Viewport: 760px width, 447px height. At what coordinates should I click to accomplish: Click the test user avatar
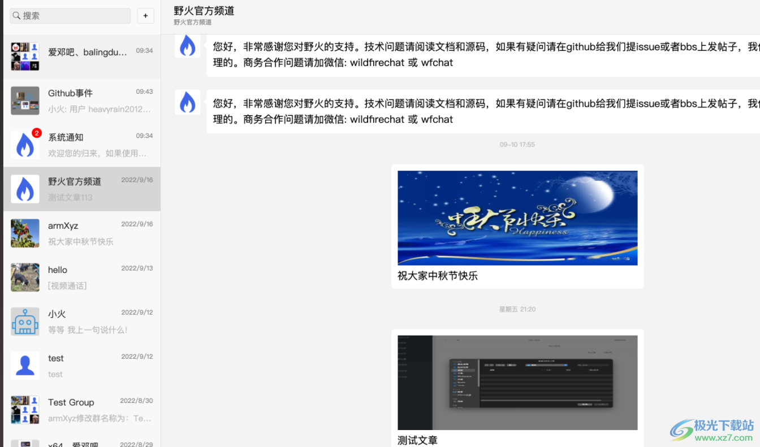pyautogui.click(x=25, y=365)
